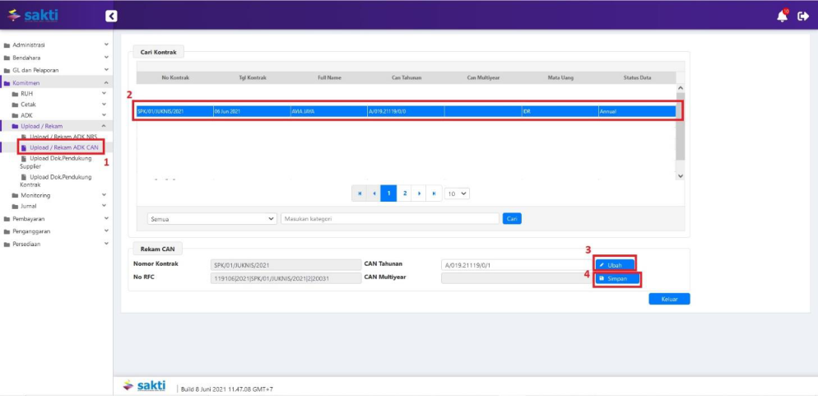The image size is (818, 396).
Task: Go to the next page arrow
Action: 420,193
